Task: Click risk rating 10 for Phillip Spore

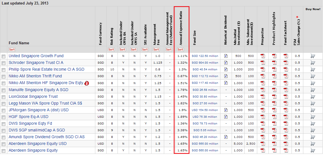Action: click(x=112, y=70)
